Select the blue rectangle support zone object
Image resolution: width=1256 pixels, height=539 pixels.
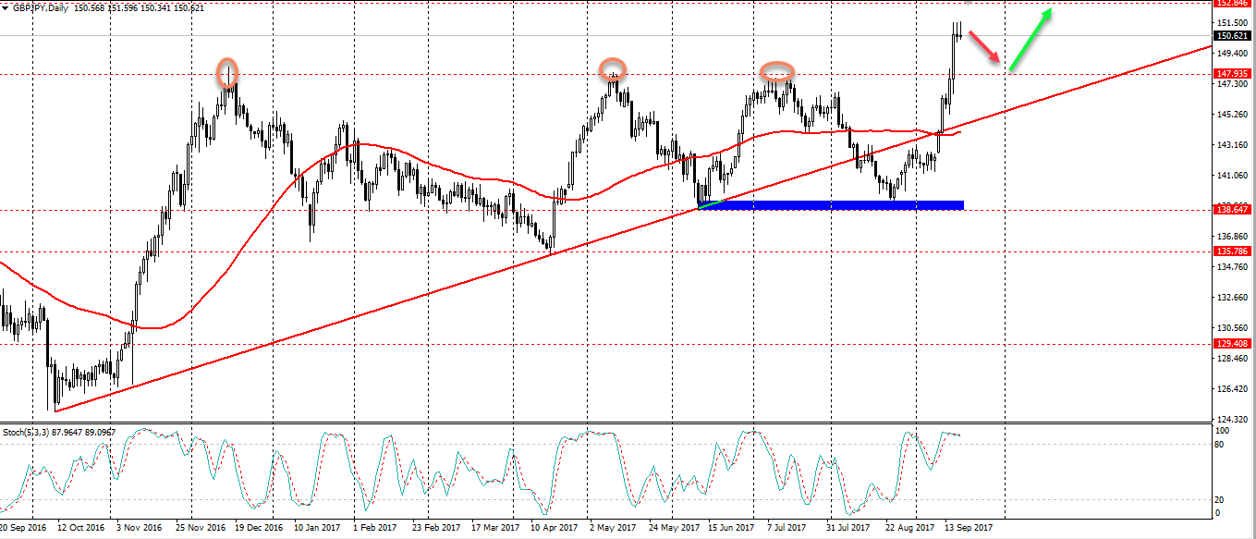click(x=831, y=205)
